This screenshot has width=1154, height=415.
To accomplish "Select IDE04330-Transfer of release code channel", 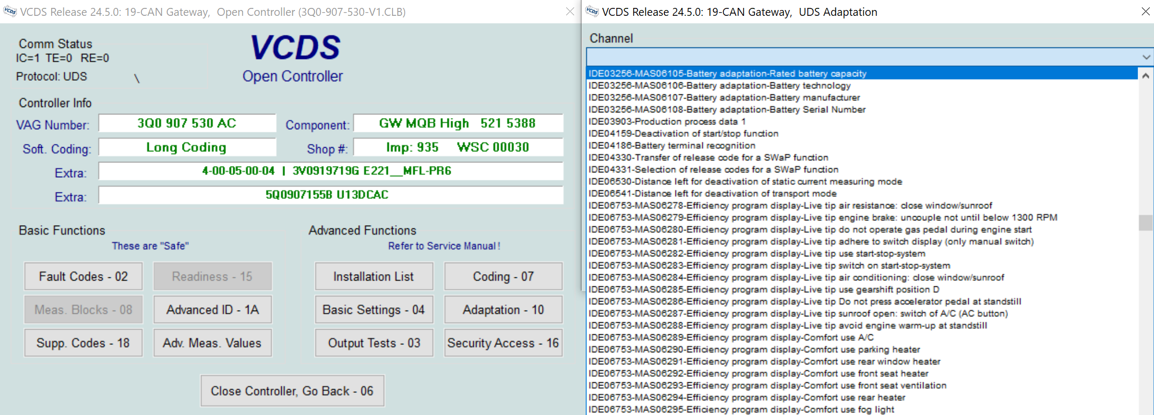I will [862, 158].
